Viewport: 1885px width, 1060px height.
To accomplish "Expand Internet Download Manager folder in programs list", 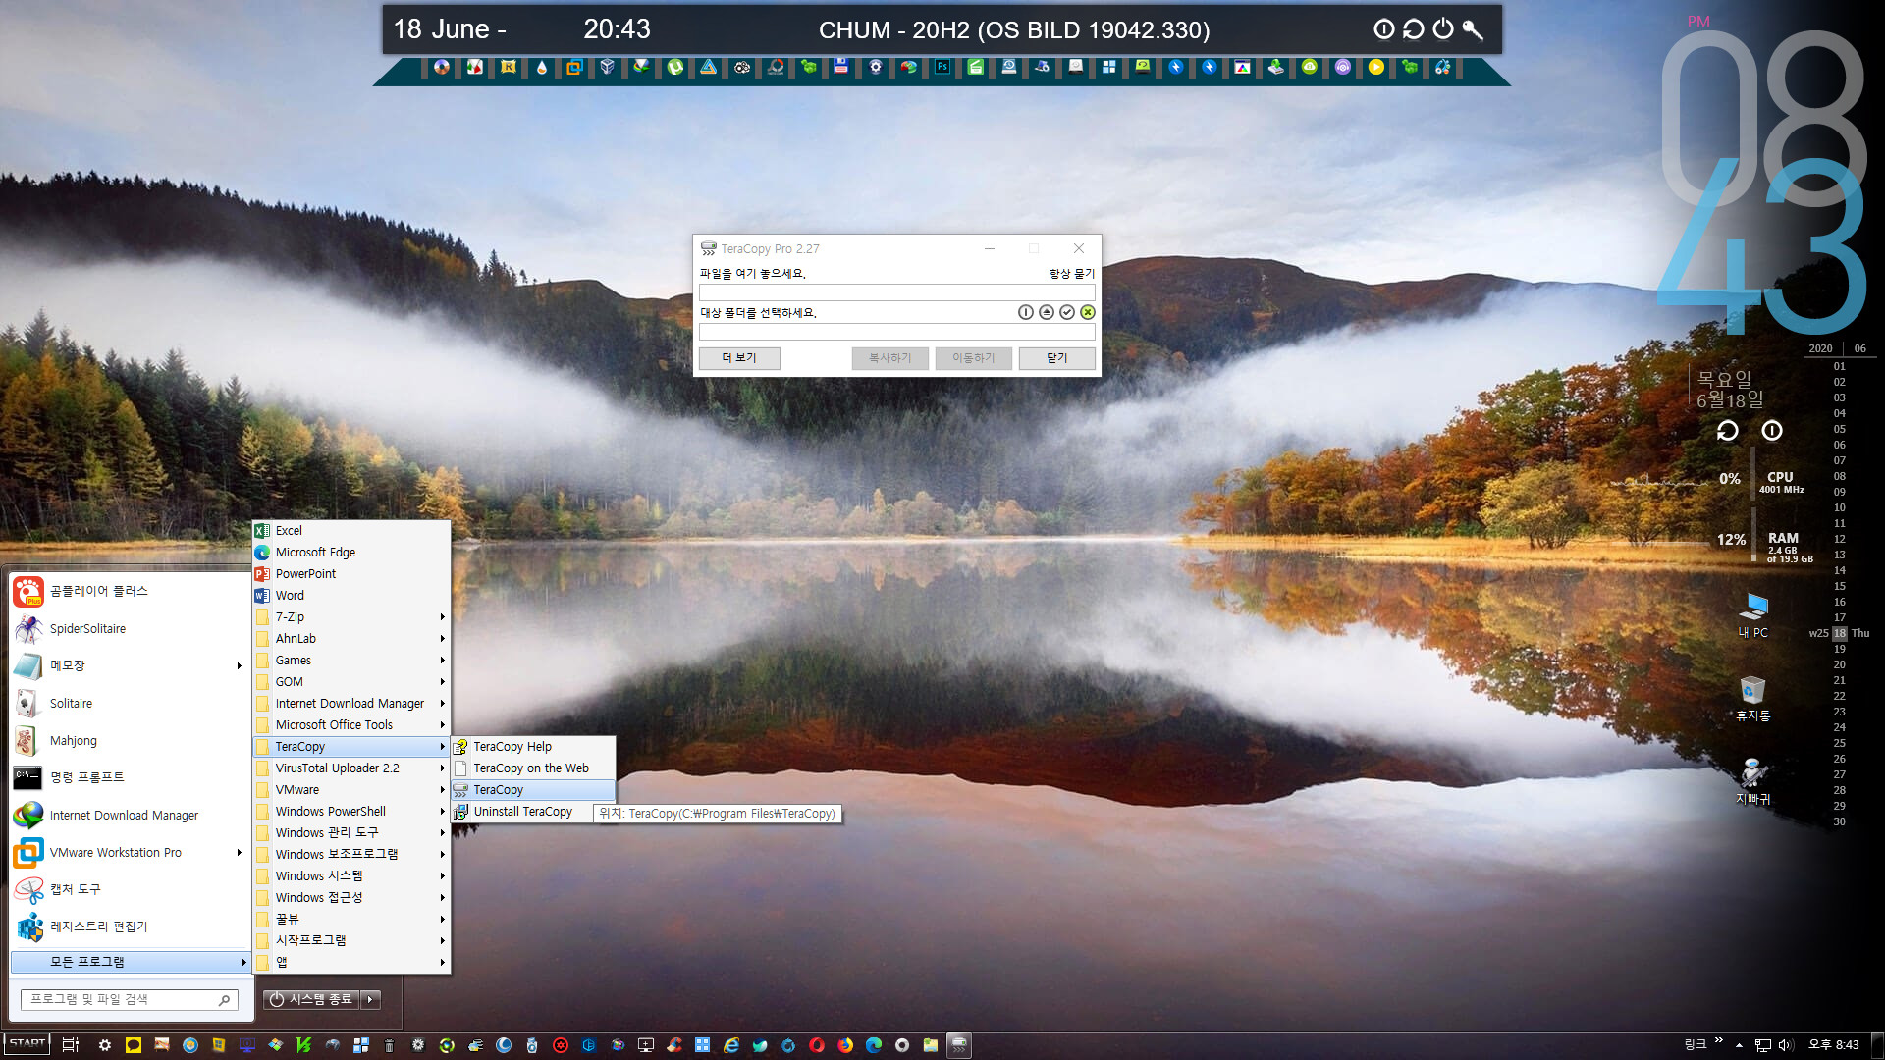I will 351,704.
